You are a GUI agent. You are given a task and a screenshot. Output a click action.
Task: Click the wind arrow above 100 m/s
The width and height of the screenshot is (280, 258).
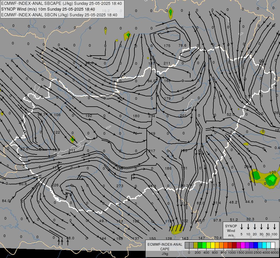click(x=275, y=227)
